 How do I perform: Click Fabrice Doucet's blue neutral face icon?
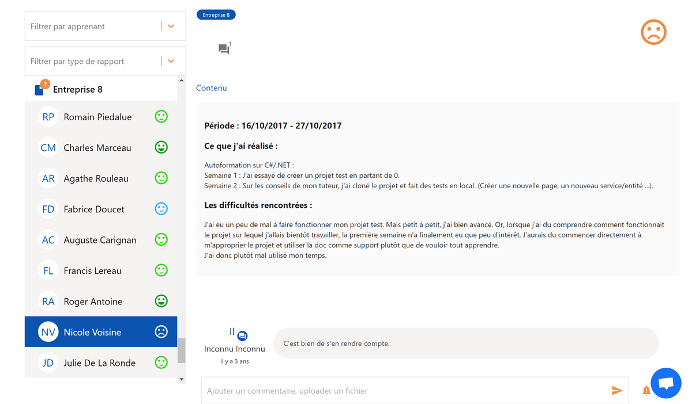pyautogui.click(x=161, y=209)
